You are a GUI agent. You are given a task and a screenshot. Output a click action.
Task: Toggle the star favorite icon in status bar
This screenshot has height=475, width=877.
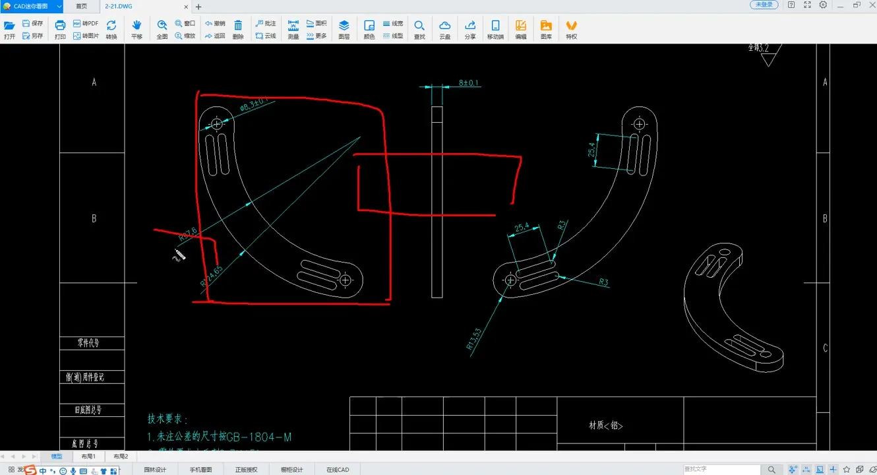(x=847, y=470)
